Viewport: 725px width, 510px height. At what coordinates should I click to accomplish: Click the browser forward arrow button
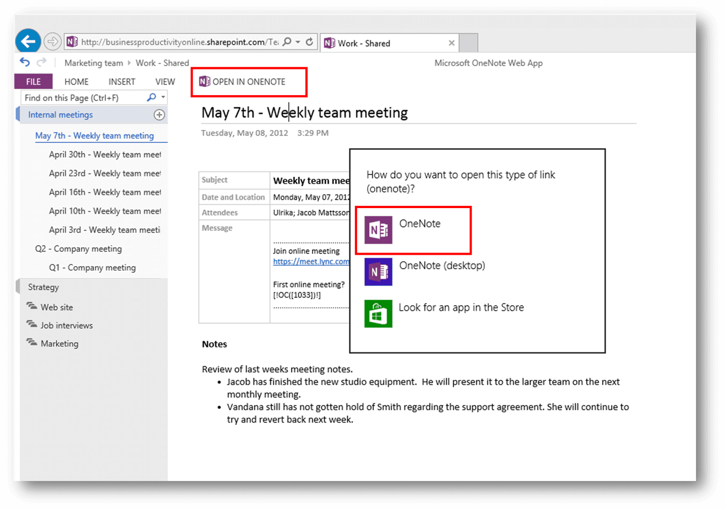pyautogui.click(x=53, y=42)
